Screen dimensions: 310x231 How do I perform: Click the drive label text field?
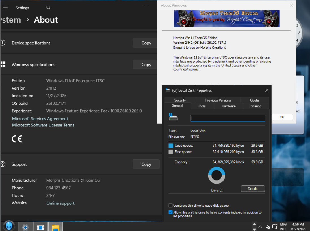(228, 118)
